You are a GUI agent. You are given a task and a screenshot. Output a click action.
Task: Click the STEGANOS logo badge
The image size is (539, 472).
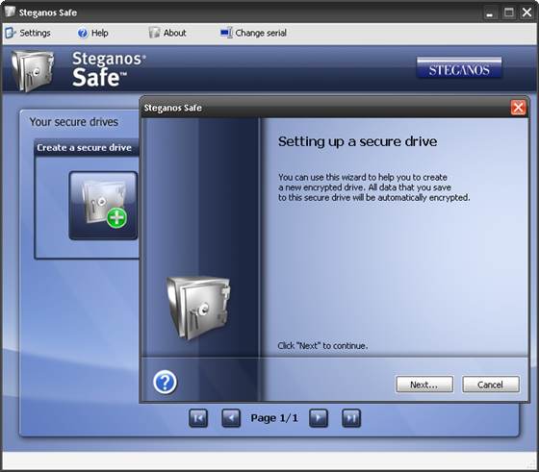click(459, 68)
